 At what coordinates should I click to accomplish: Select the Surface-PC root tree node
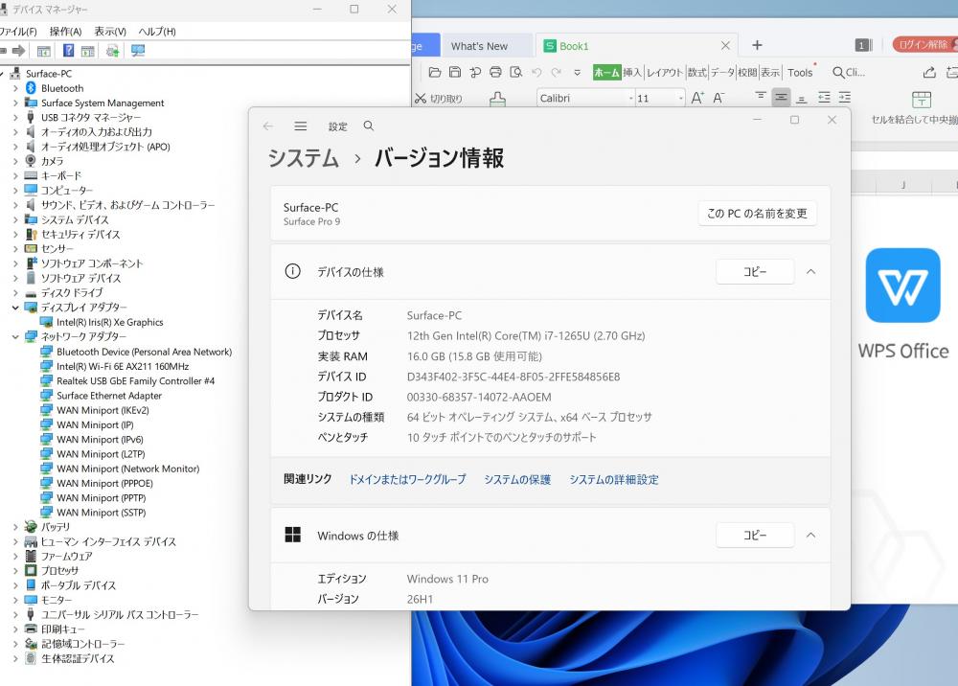pyautogui.click(x=48, y=74)
